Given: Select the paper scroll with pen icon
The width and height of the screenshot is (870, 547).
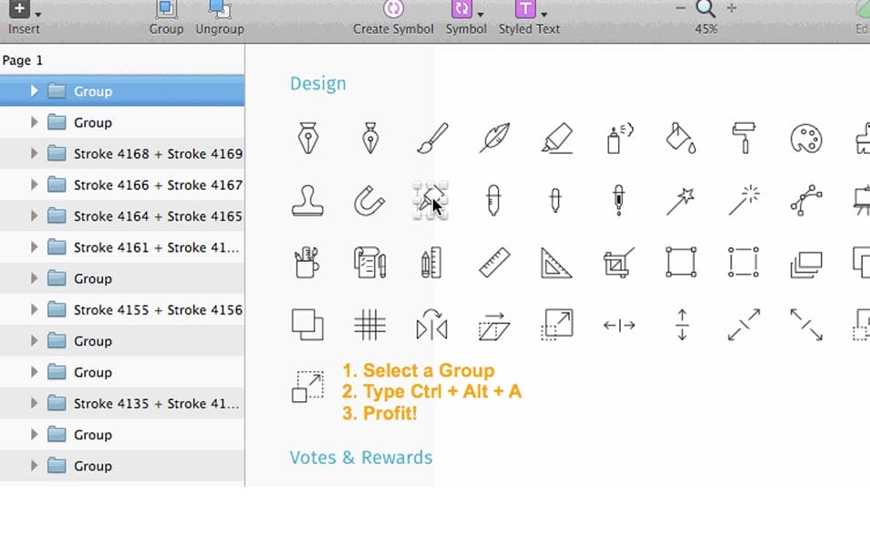Looking at the screenshot, I should [x=369, y=263].
